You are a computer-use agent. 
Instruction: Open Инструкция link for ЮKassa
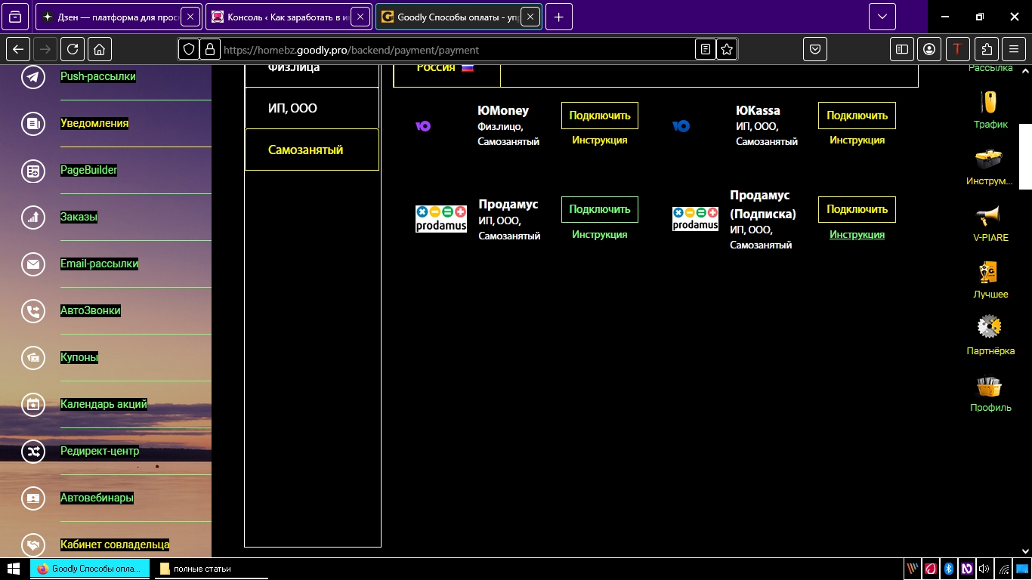click(857, 140)
